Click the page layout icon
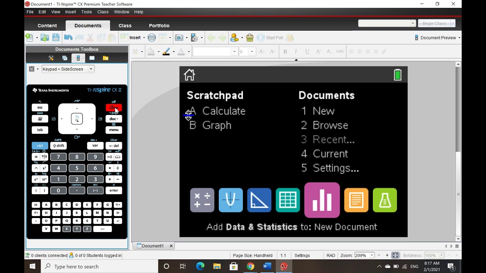 click(x=163, y=38)
